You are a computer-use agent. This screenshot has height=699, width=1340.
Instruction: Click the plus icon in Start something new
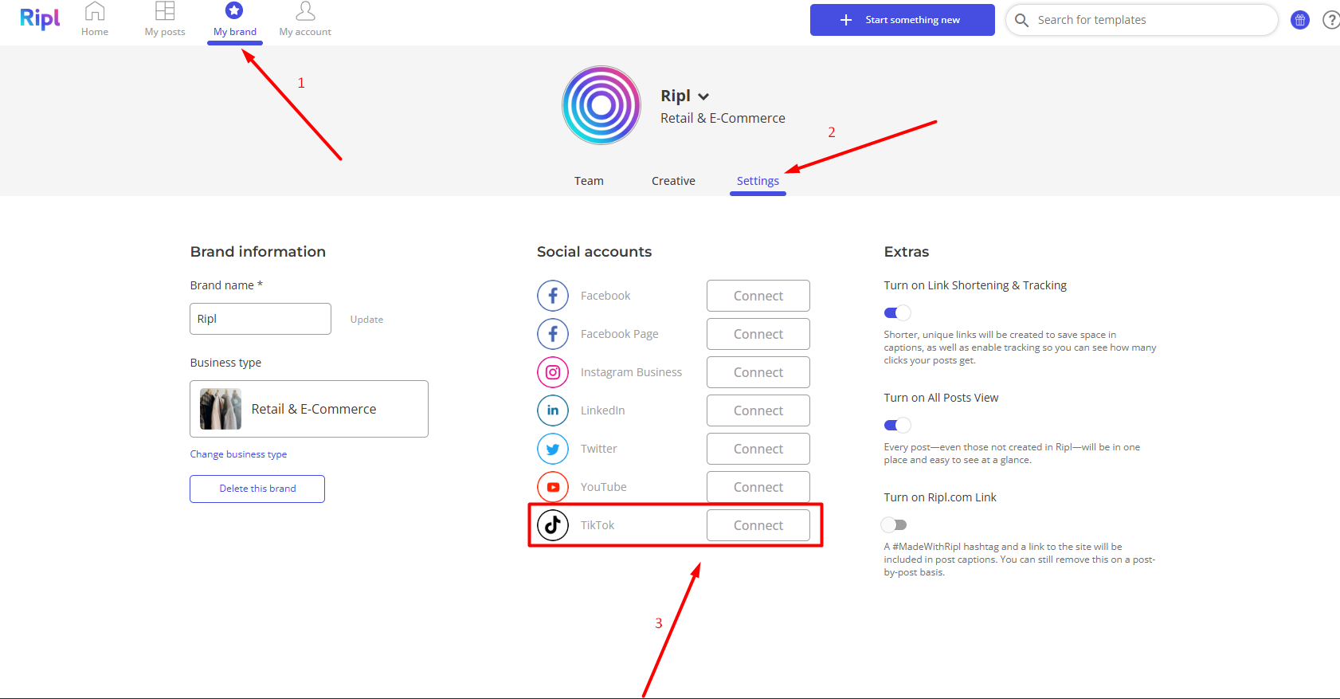coord(846,20)
